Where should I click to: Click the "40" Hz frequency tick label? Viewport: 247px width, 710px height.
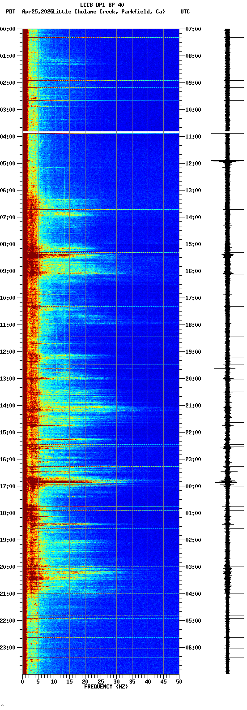pyautogui.click(x=148, y=682)
